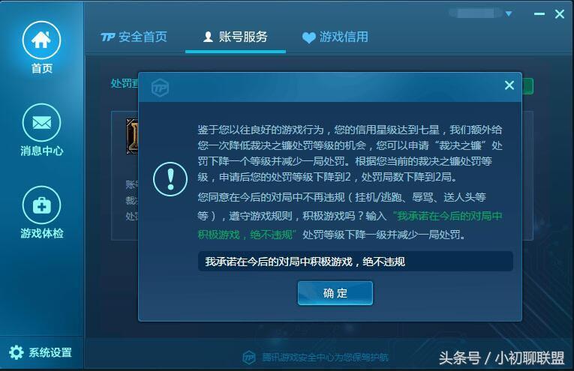Focus the commitment text input field
The height and width of the screenshot is (371, 574).
pyautogui.click(x=355, y=262)
